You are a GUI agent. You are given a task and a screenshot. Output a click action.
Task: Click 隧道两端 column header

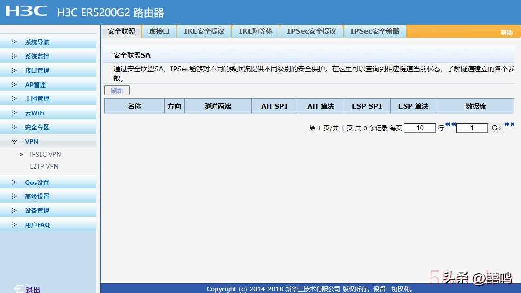tap(217, 106)
